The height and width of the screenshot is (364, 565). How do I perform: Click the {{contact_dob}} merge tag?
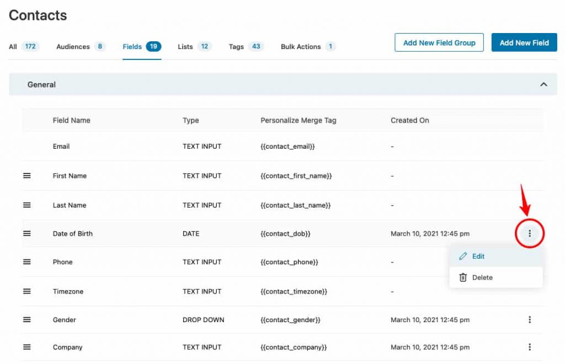pyautogui.click(x=285, y=234)
